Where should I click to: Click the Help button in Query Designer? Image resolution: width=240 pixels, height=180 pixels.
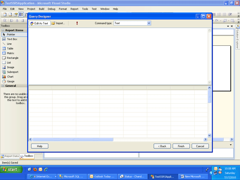(40, 146)
